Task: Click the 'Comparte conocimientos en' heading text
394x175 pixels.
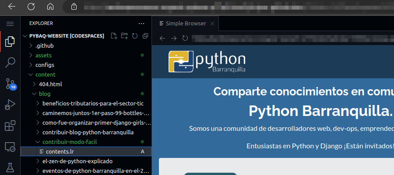Action: pos(290,91)
